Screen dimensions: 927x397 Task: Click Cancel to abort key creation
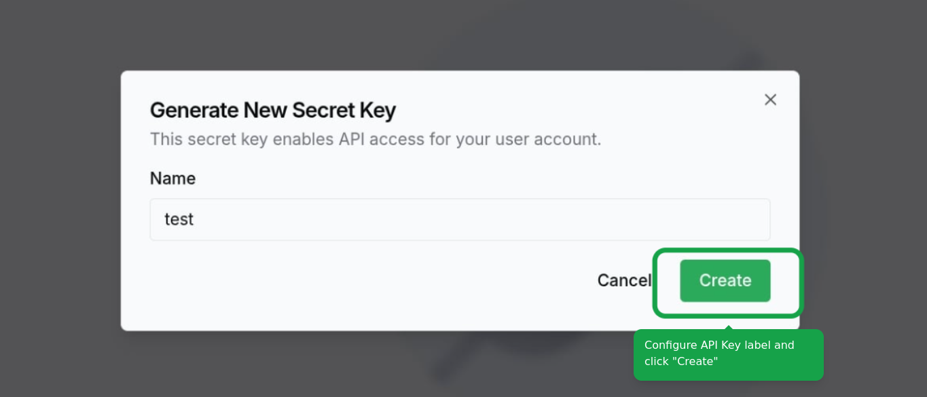[x=624, y=280]
